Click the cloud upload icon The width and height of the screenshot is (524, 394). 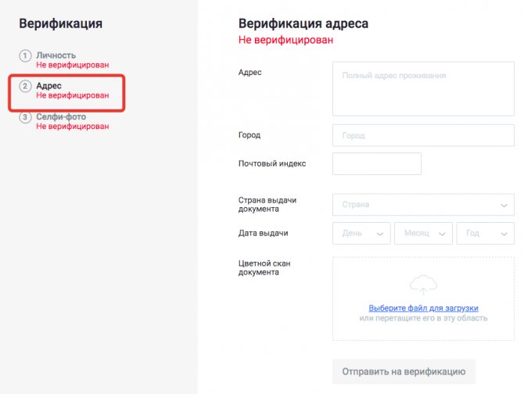click(x=423, y=285)
